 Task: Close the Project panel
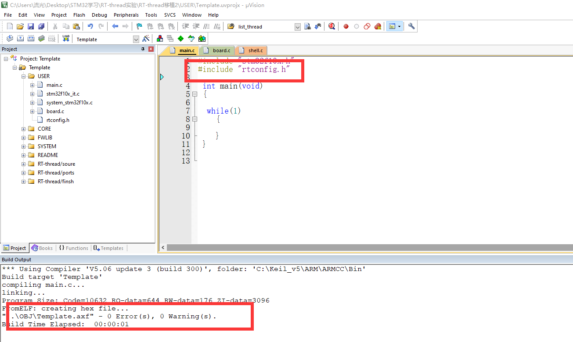tap(151, 49)
